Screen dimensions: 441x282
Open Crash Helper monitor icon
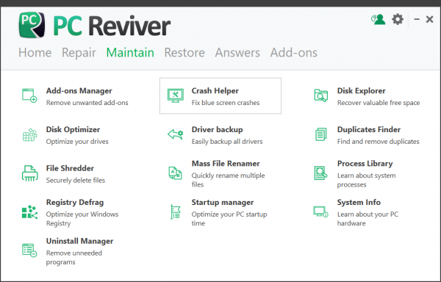pos(176,95)
